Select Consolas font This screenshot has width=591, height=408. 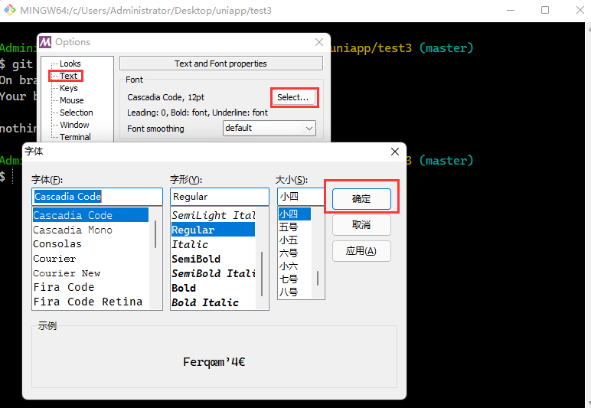click(90, 244)
